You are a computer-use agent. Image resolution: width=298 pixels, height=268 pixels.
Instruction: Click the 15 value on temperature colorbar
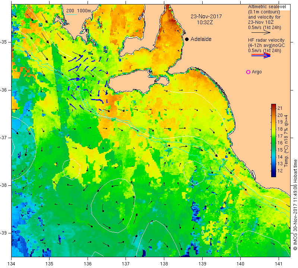coord(280,150)
